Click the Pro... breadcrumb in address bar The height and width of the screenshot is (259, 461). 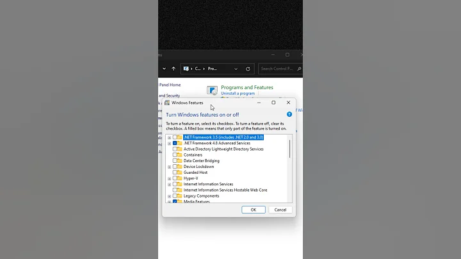pyautogui.click(x=213, y=69)
